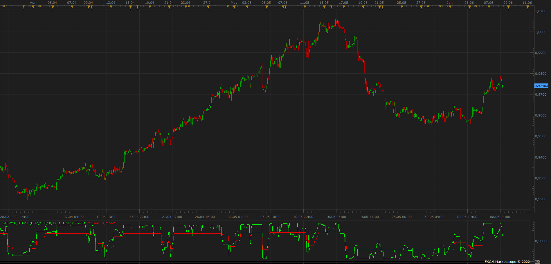Click the orange marker beneath the 27.05 date
This screenshot has height=264, width=551.
click(x=421, y=7)
